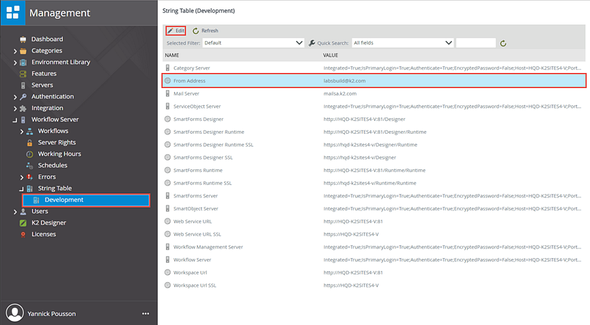Expand the Authentication tree node
The width and height of the screenshot is (590, 325).
[x=15, y=97]
